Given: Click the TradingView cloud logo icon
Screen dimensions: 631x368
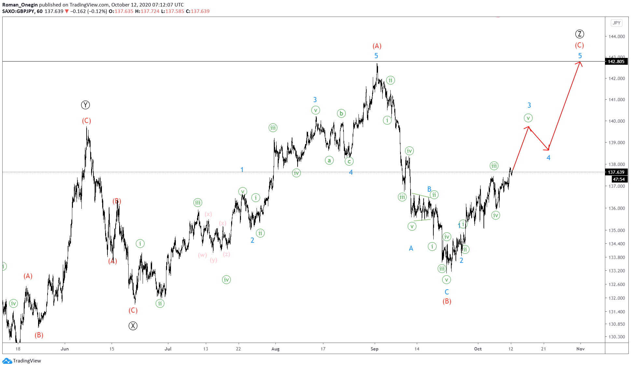Looking at the screenshot, I should click(x=7, y=361).
